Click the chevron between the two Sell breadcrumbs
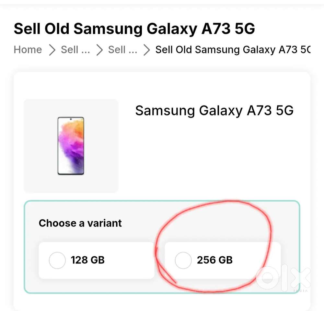324x311 pixels. coord(99,50)
